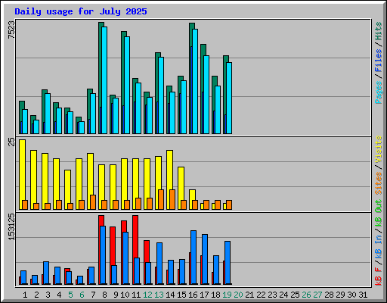Select the blue kB In bar for day 16
This screenshot has width=387, height=303.
(193, 258)
